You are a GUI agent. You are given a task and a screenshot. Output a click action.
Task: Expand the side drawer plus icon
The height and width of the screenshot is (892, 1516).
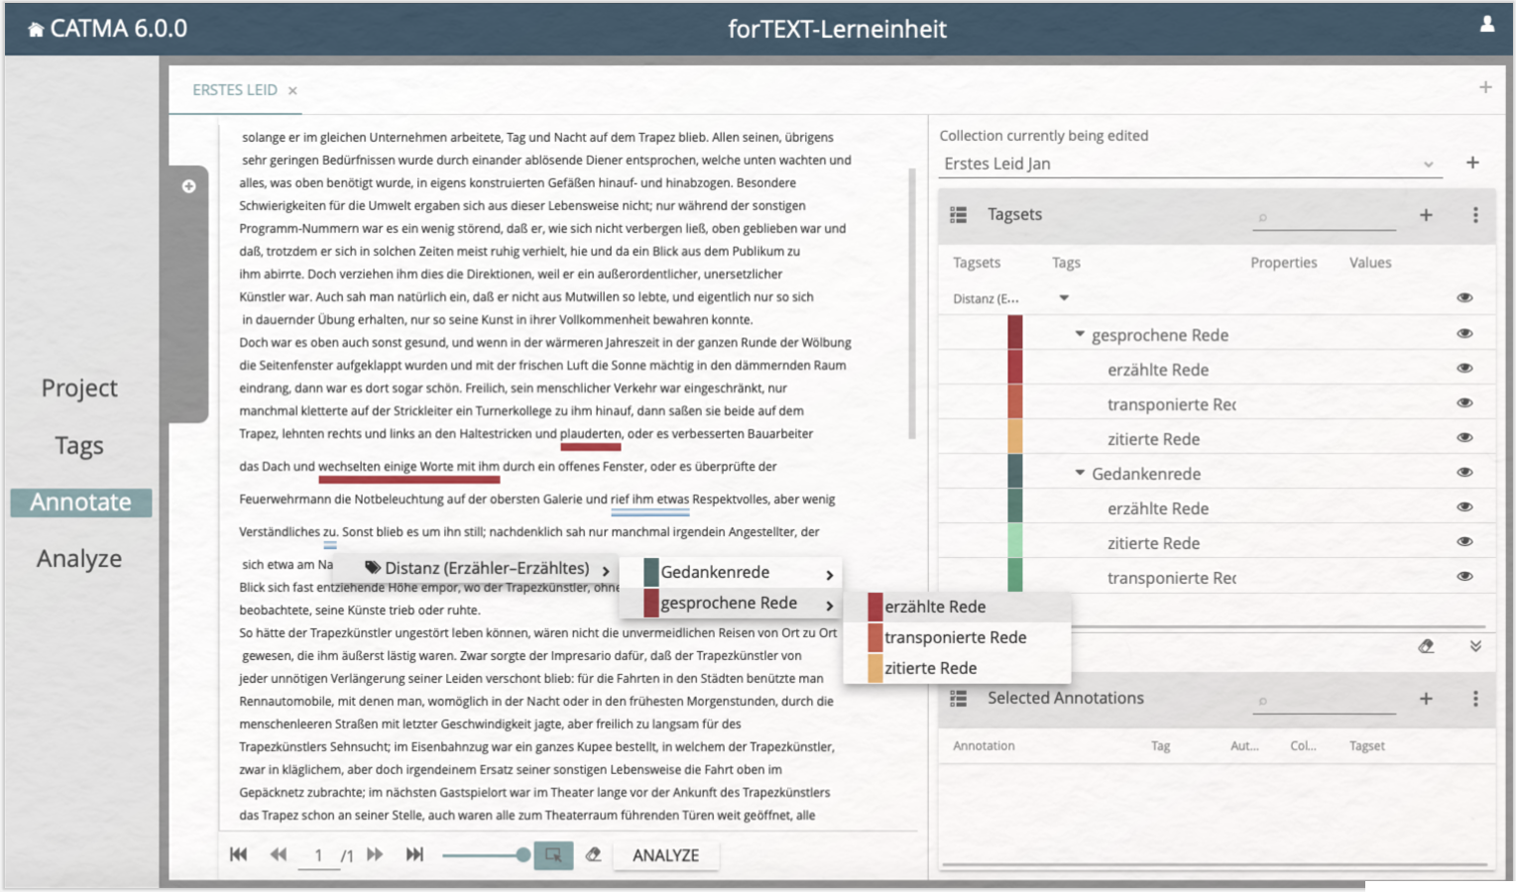coord(188,186)
